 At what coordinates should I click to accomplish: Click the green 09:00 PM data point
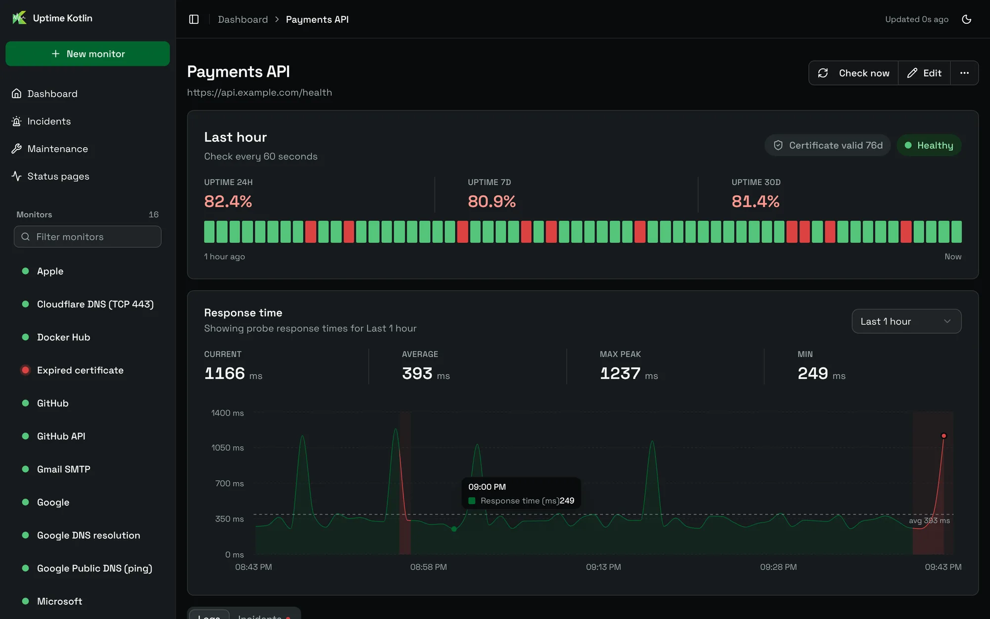454,529
